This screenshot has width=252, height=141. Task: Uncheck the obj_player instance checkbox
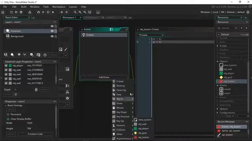[x=6, y=65]
